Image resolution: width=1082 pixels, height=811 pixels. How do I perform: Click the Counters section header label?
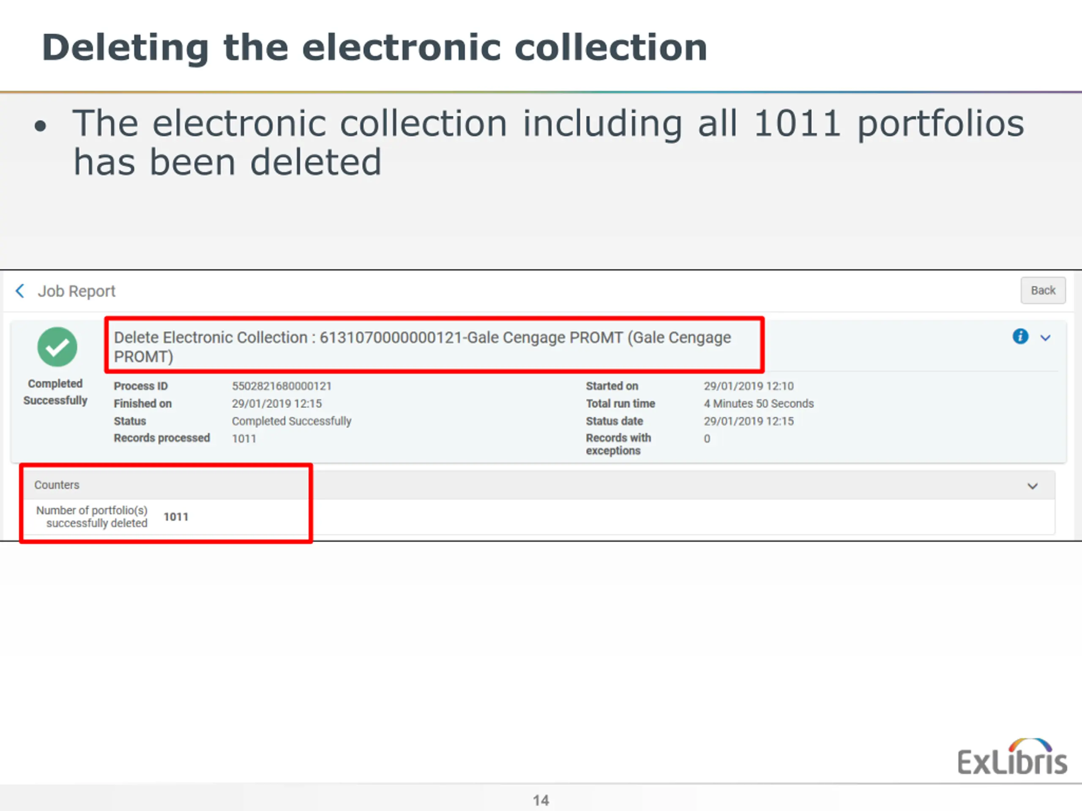click(x=57, y=485)
